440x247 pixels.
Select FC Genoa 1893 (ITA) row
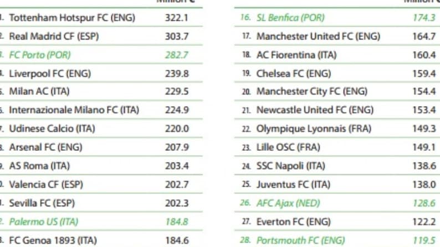click(101, 240)
